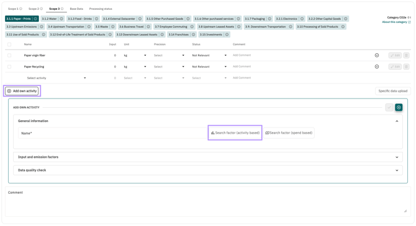This screenshot has height=226, width=416.
Task: Click Search factor (spend based) button
Action: pyautogui.click(x=289, y=133)
